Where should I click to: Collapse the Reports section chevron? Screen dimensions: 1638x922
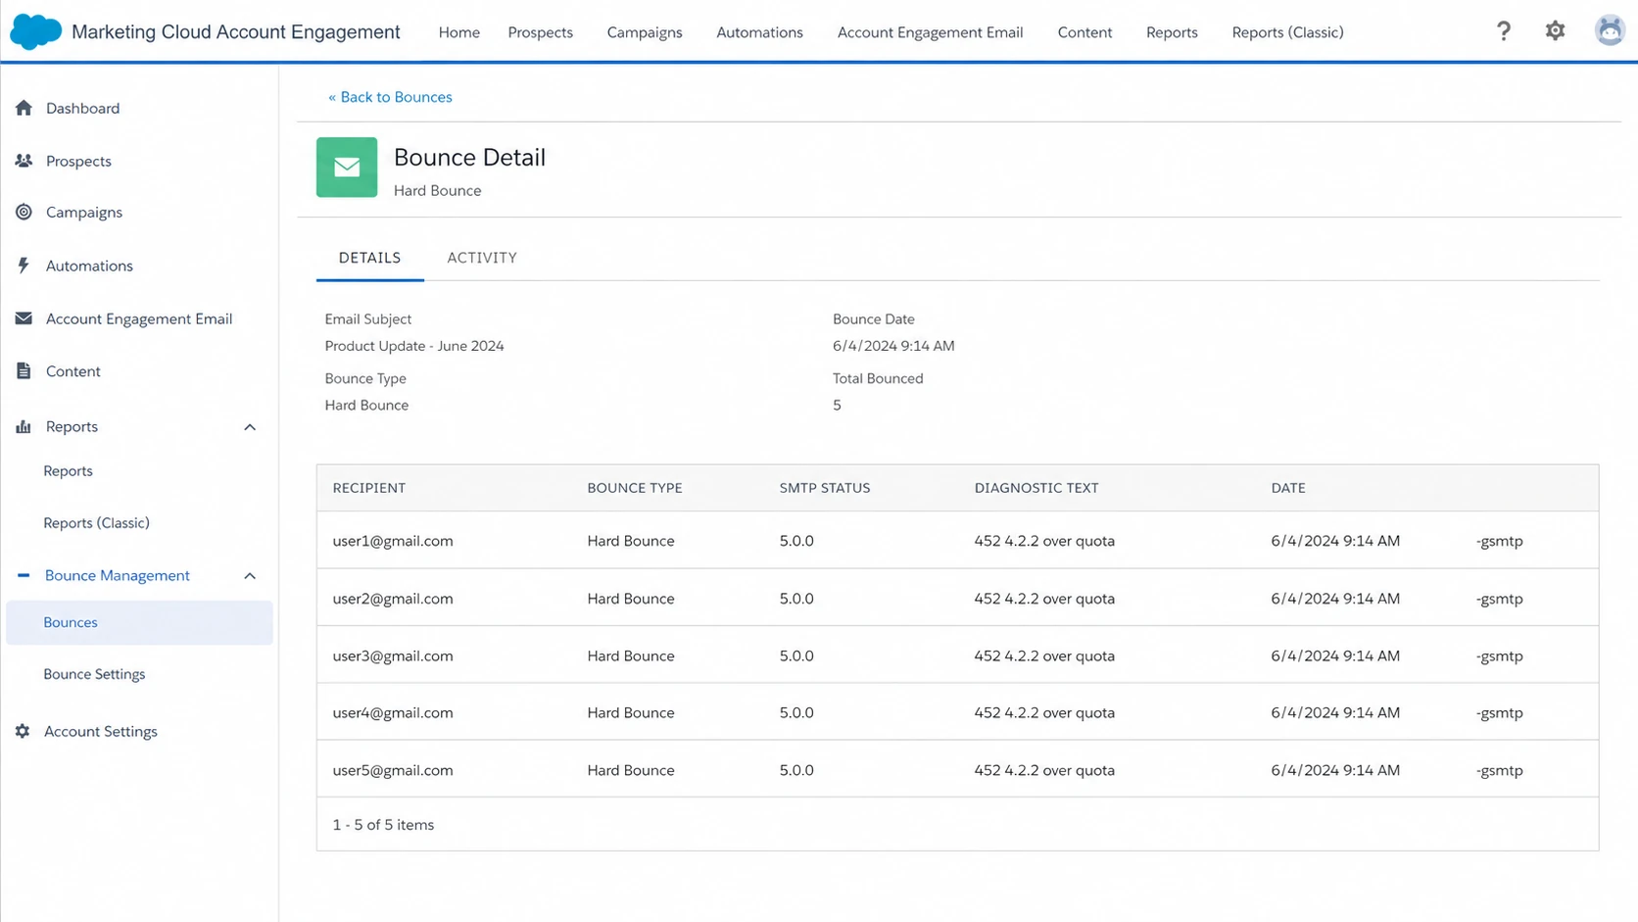[250, 427]
